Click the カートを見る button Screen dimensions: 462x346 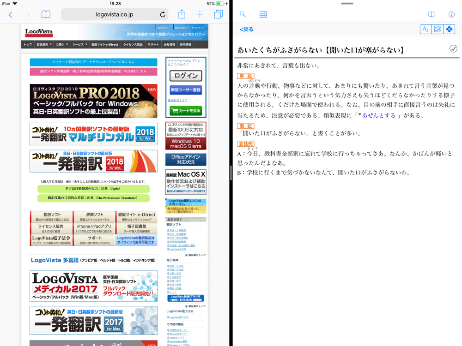186,111
